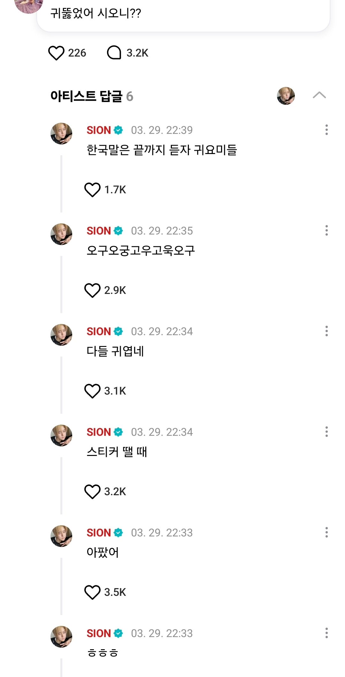Heart the '아팠어' reply with 3.5K
Viewport: 345px width, 677px height.
pyautogui.click(x=92, y=592)
